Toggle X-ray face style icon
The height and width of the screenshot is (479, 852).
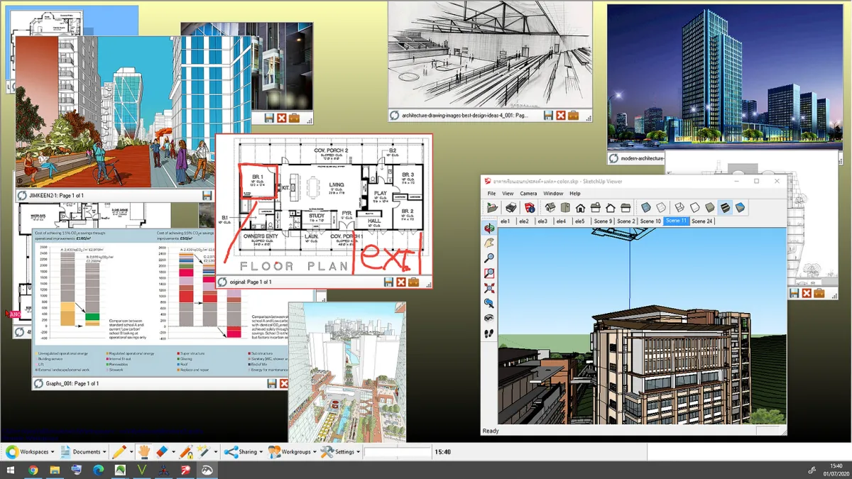pos(645,207)
